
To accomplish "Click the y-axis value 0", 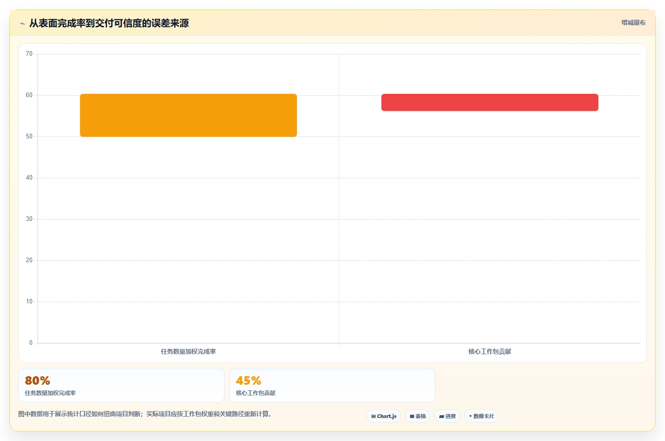I will click(31, 343).
